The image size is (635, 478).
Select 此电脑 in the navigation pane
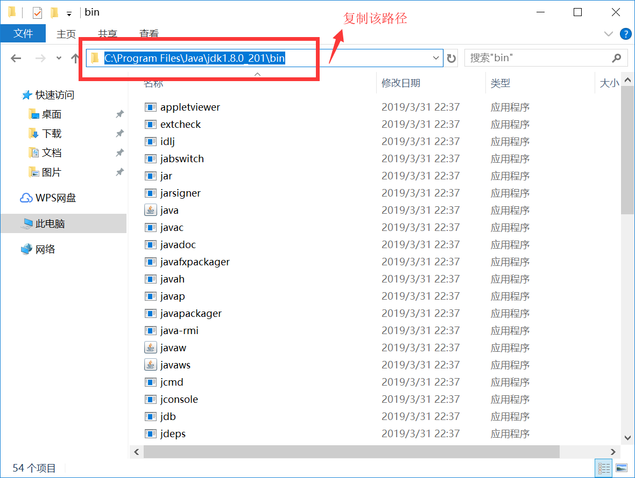click(x=63, y=223)
